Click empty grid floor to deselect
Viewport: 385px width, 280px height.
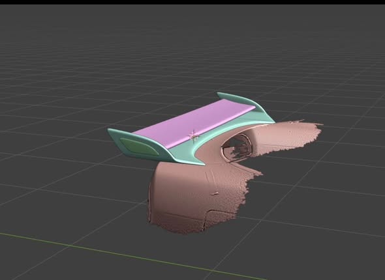pyautogui.click(x=74, y=74)
